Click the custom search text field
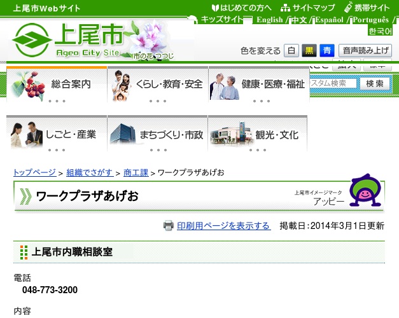Screen dimensions: 399x318 pyautogui.click(x=331, y=83)
